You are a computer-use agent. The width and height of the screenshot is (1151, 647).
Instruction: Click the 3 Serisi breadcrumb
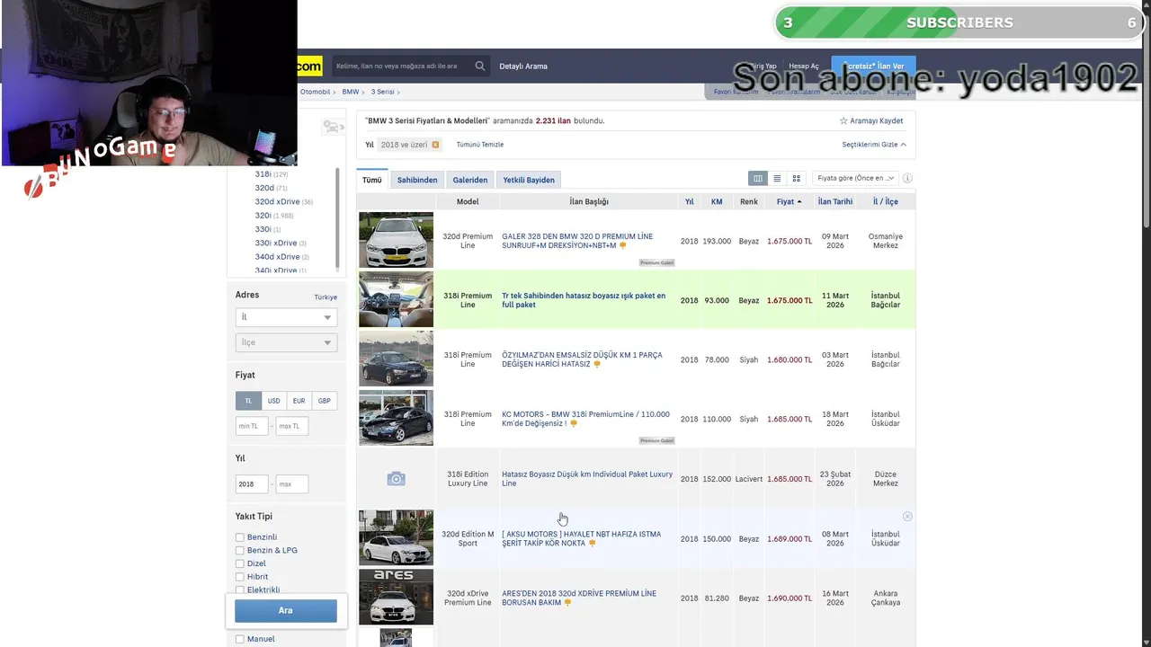pos(383,92)
